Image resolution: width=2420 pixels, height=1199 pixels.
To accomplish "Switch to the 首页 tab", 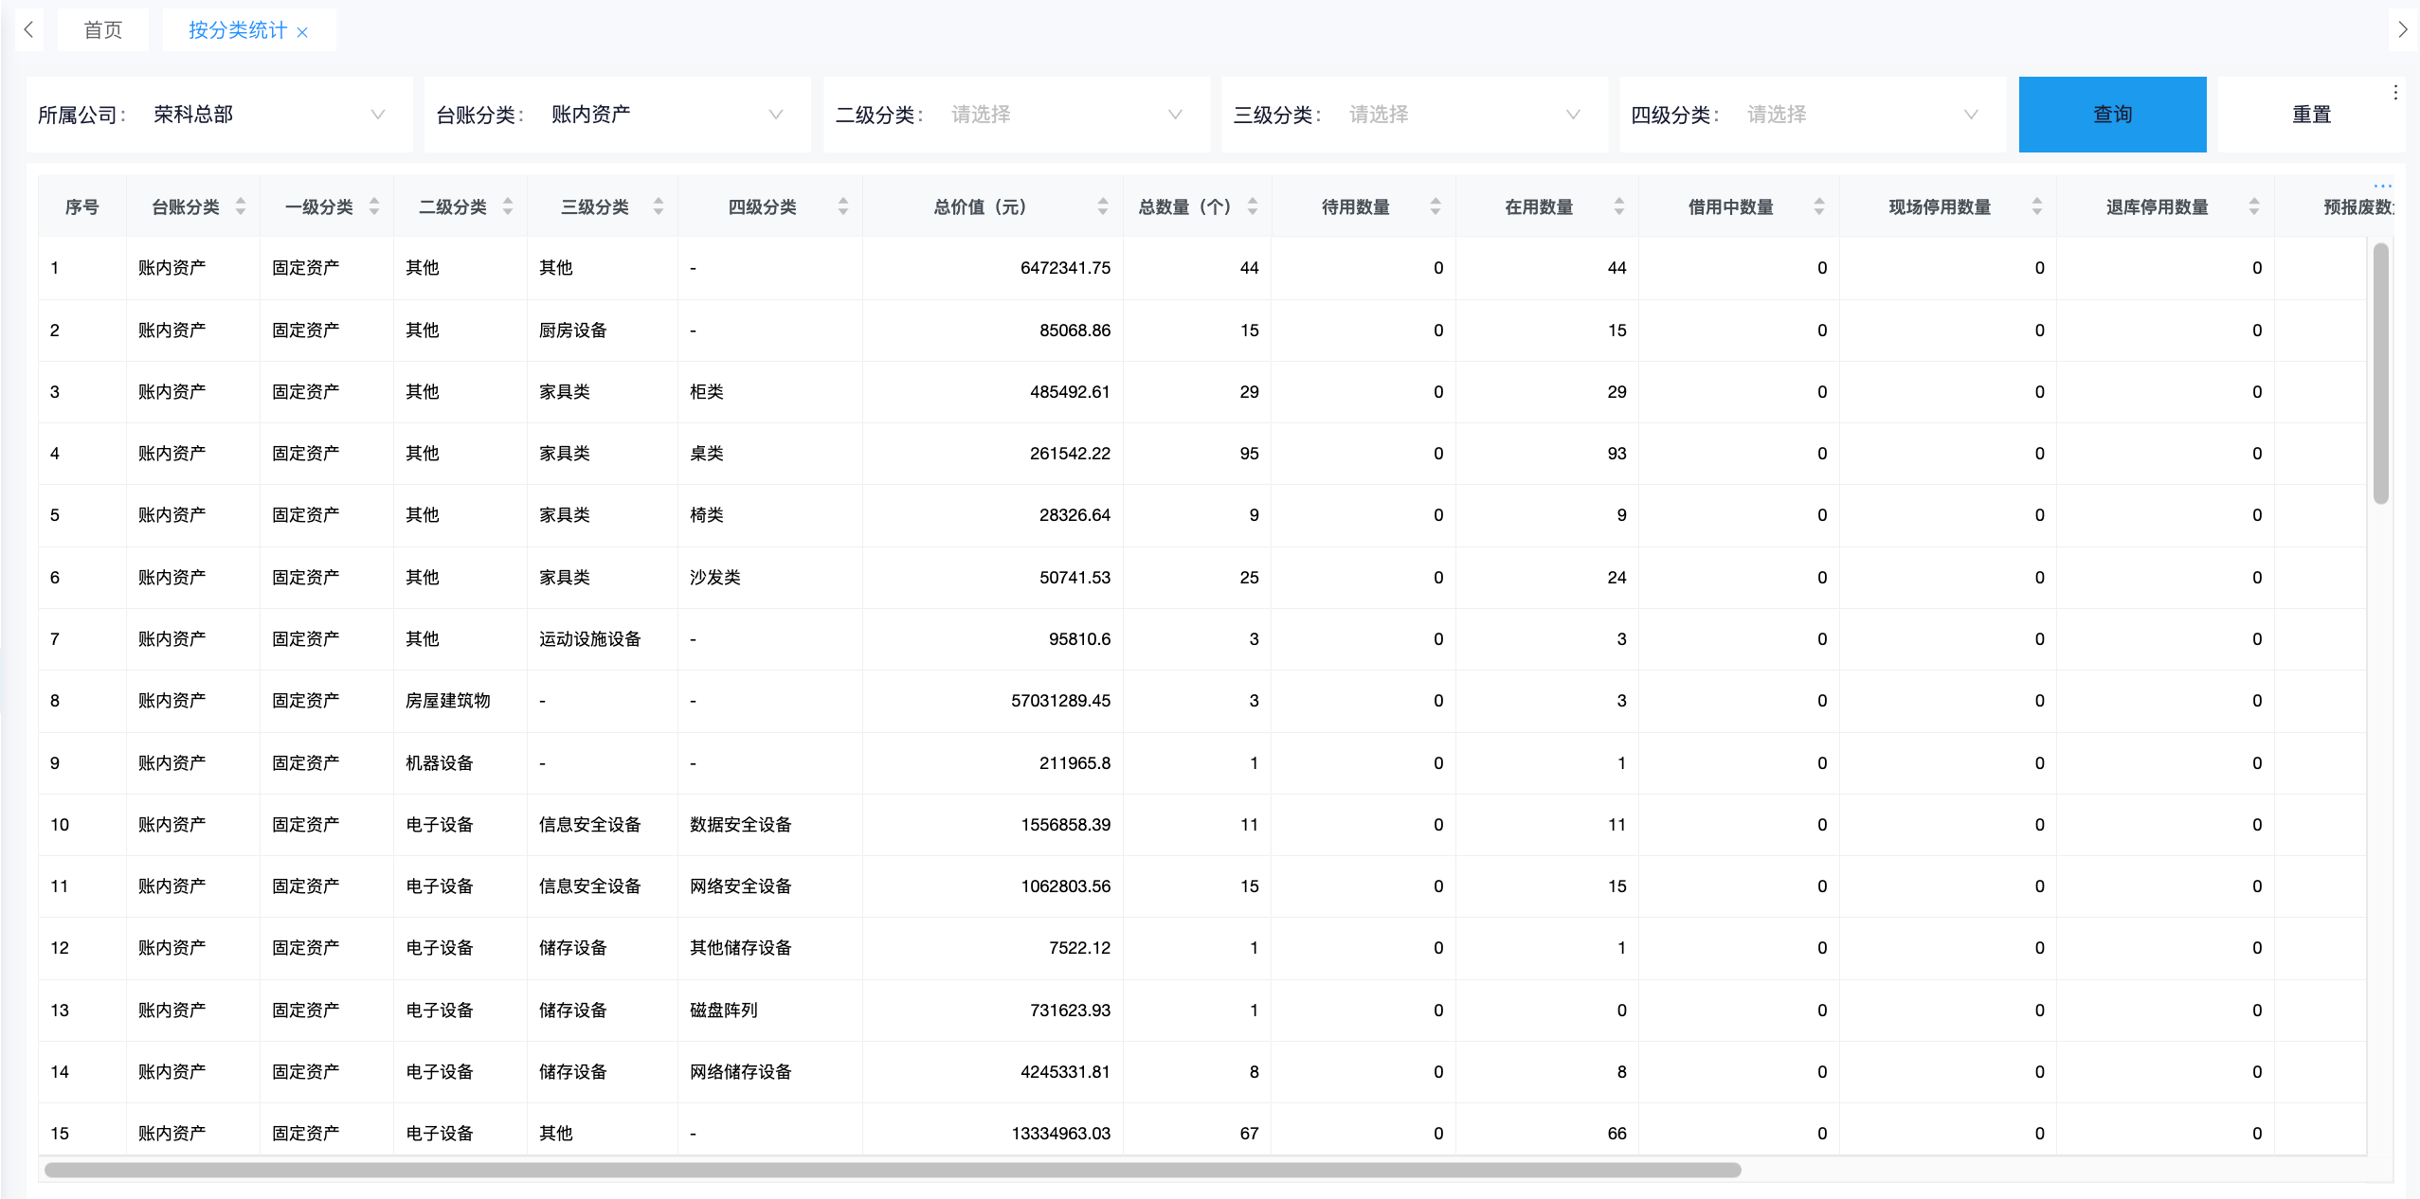I will pyautogui.click(x=102, y=30).
